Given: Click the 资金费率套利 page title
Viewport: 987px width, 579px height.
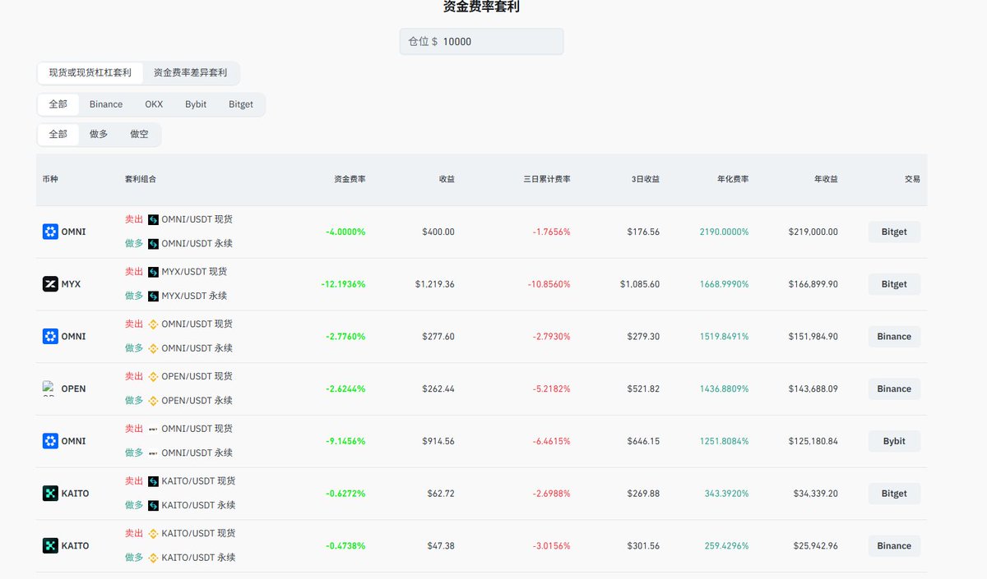Looking at the screenshot, I should pos(481,7).
